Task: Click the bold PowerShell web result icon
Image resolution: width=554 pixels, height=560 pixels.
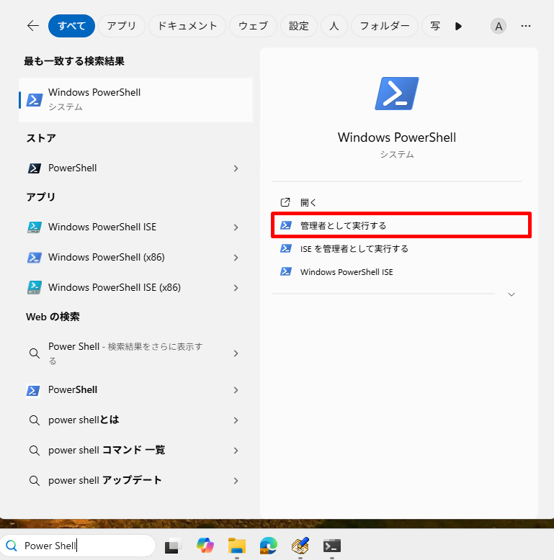Action: (33, 390)
